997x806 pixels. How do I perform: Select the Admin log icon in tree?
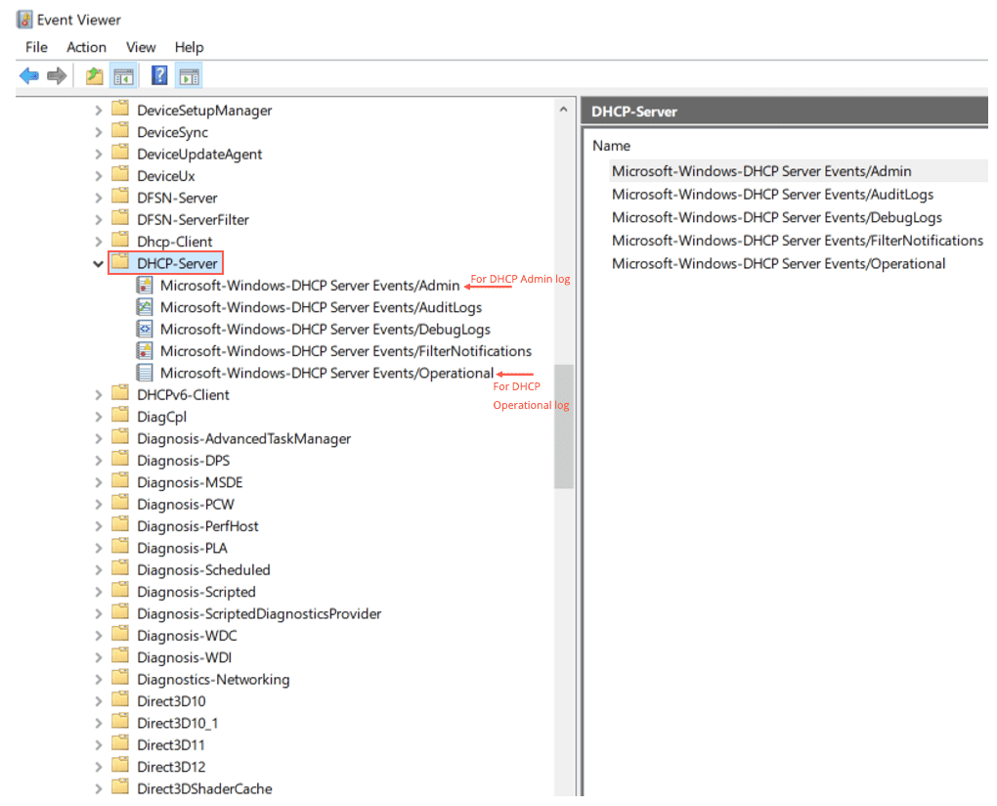pos(145,286)
